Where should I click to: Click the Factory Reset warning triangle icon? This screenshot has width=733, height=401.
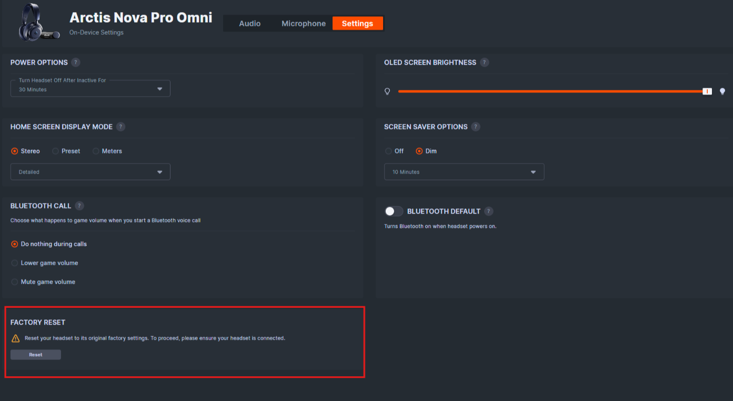(x=15, y=338)
